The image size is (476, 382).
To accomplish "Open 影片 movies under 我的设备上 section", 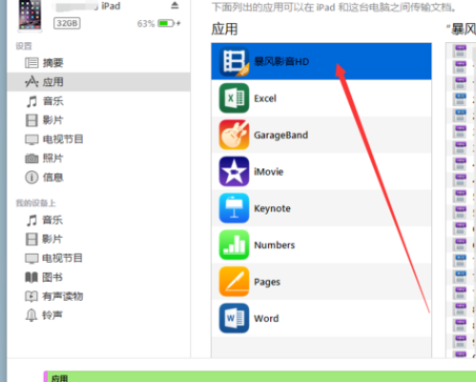I will [98, 239].
